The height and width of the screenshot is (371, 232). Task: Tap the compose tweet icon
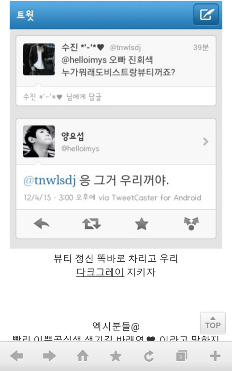206,15
